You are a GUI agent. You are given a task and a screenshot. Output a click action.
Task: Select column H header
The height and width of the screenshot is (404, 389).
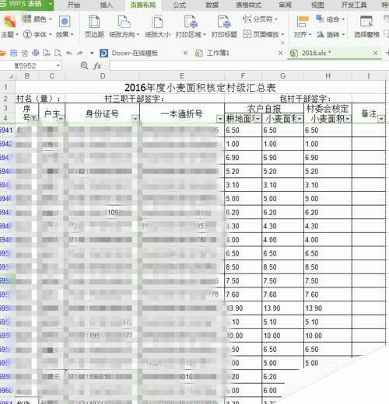[x=328, y=76]
